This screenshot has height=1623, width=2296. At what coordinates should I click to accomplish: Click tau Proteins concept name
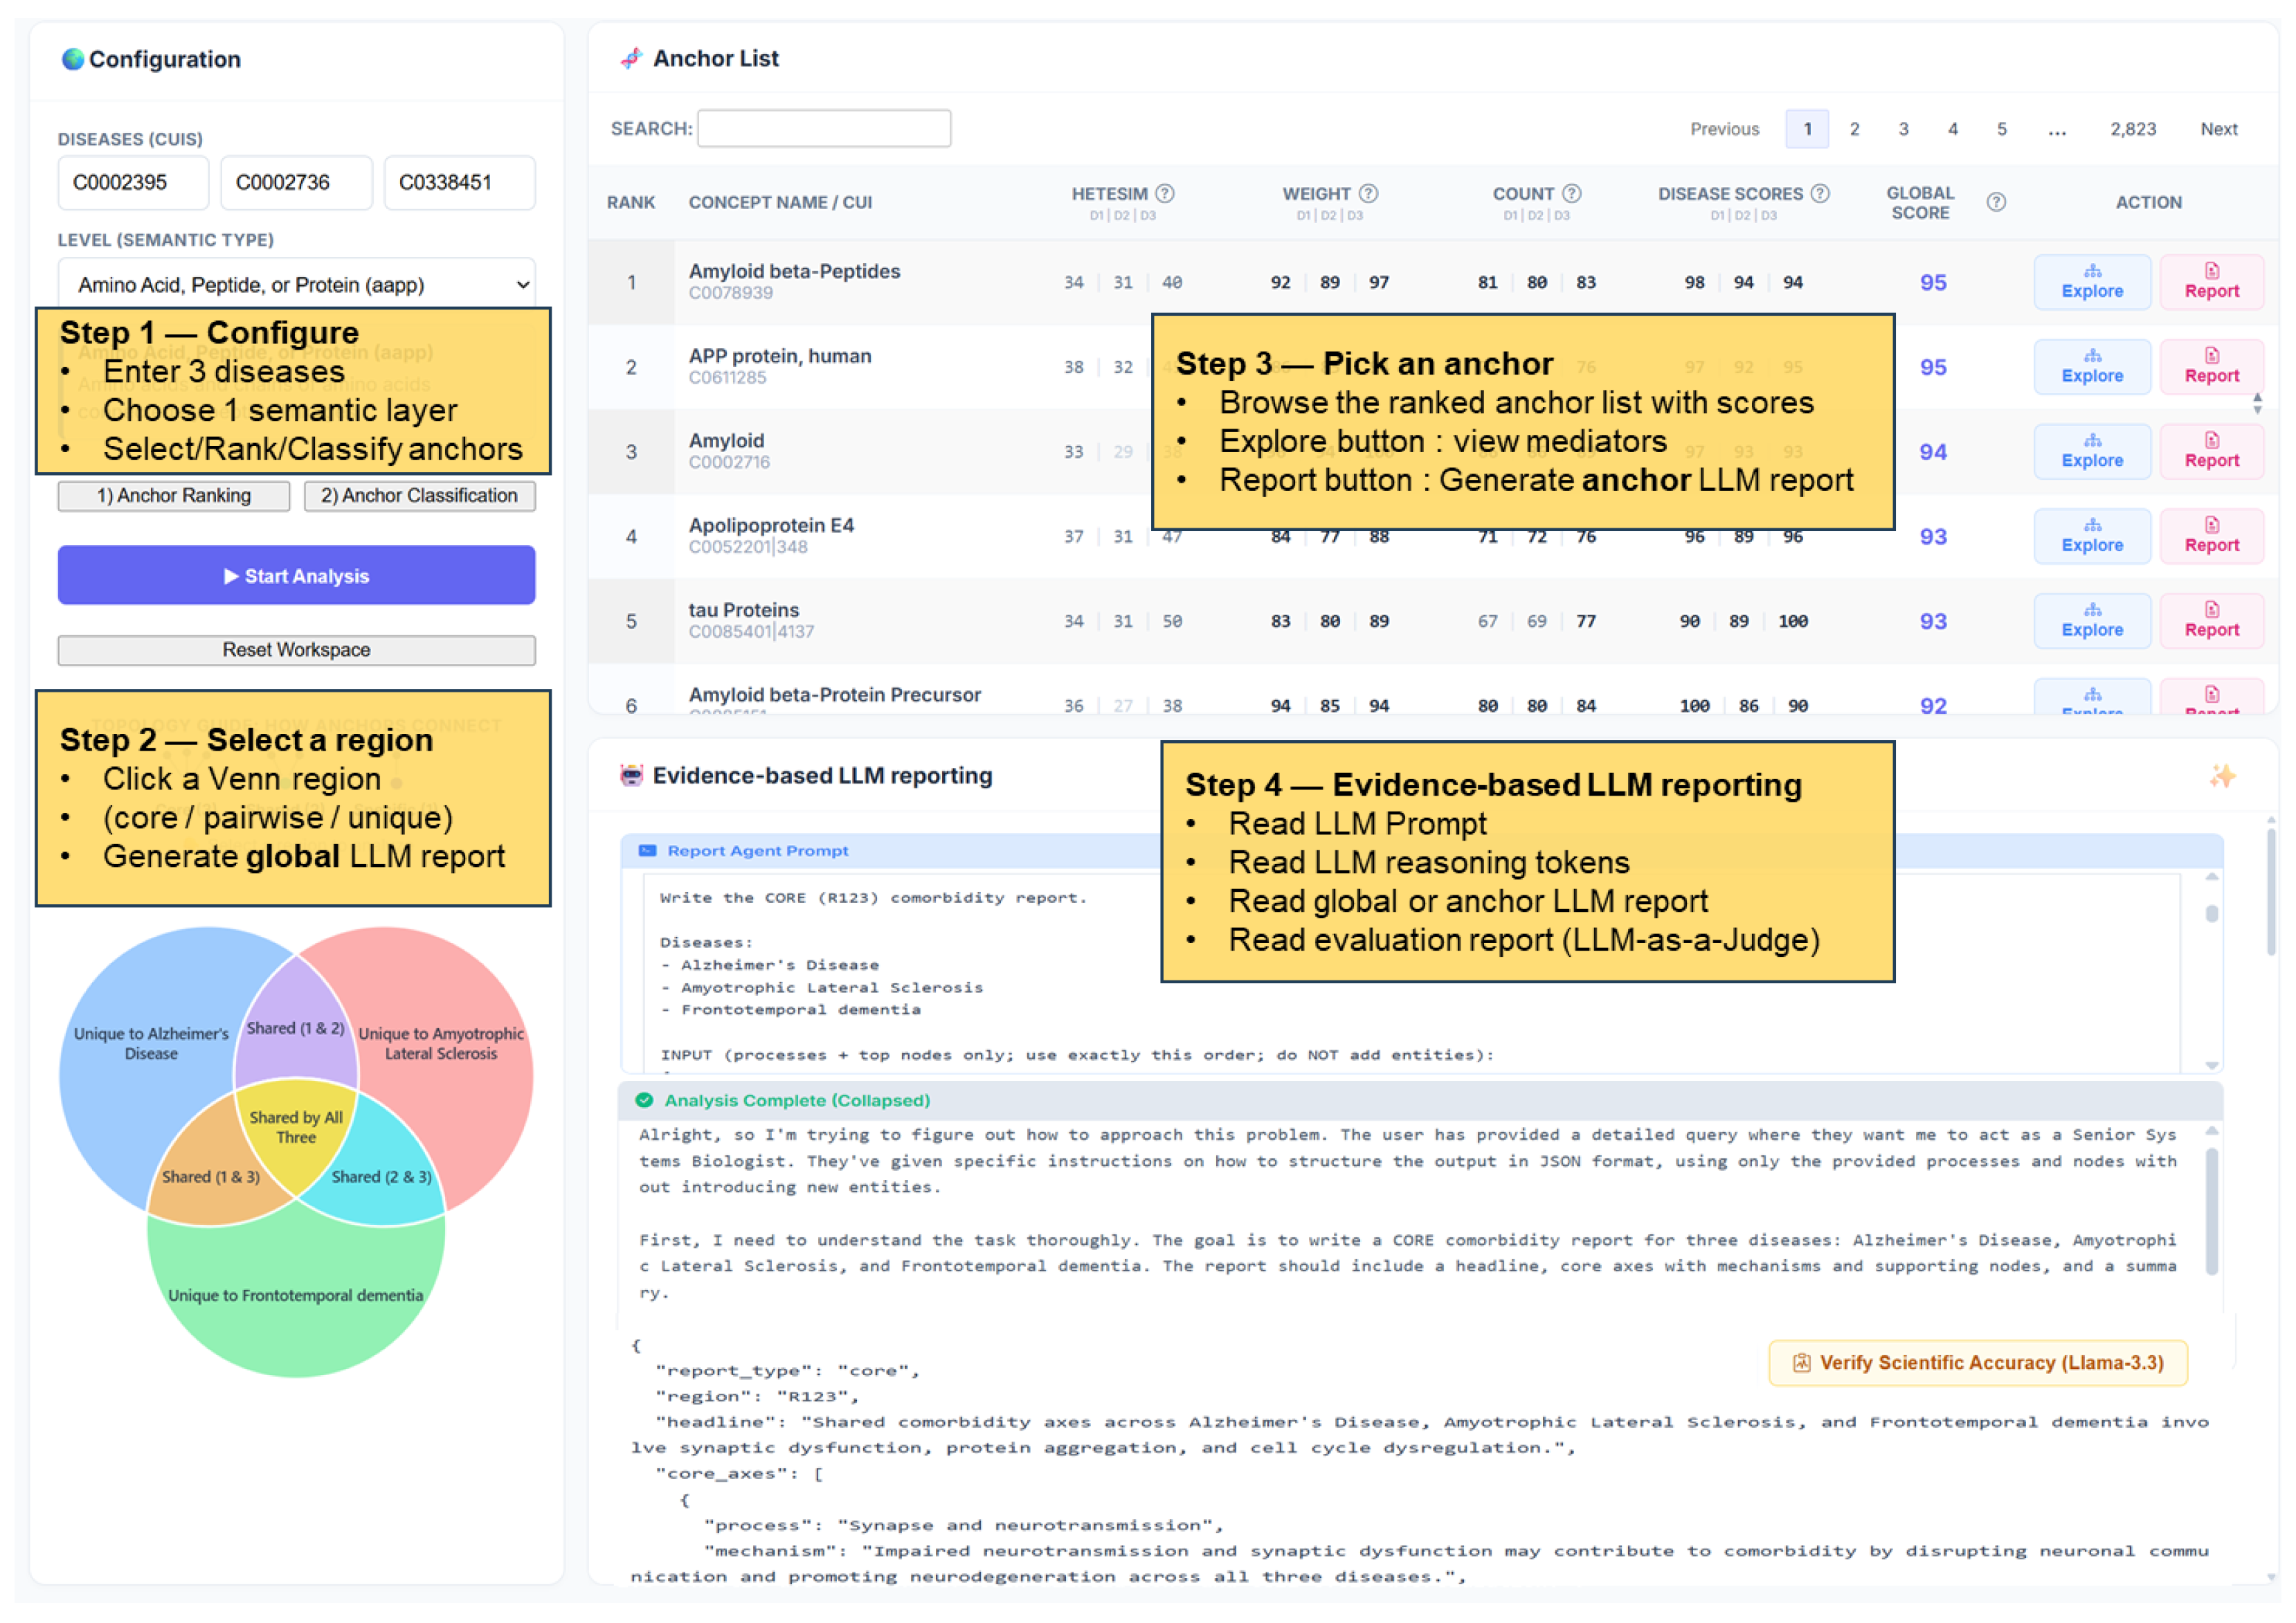(744, 611)
